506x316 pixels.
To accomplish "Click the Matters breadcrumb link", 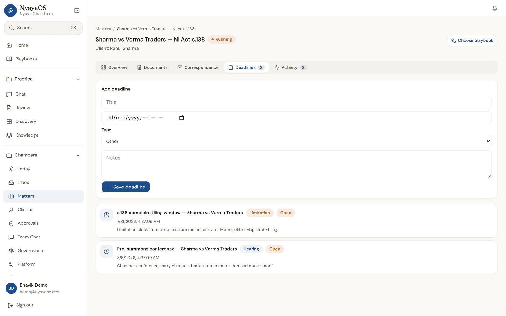I will (x=103, y=29).
